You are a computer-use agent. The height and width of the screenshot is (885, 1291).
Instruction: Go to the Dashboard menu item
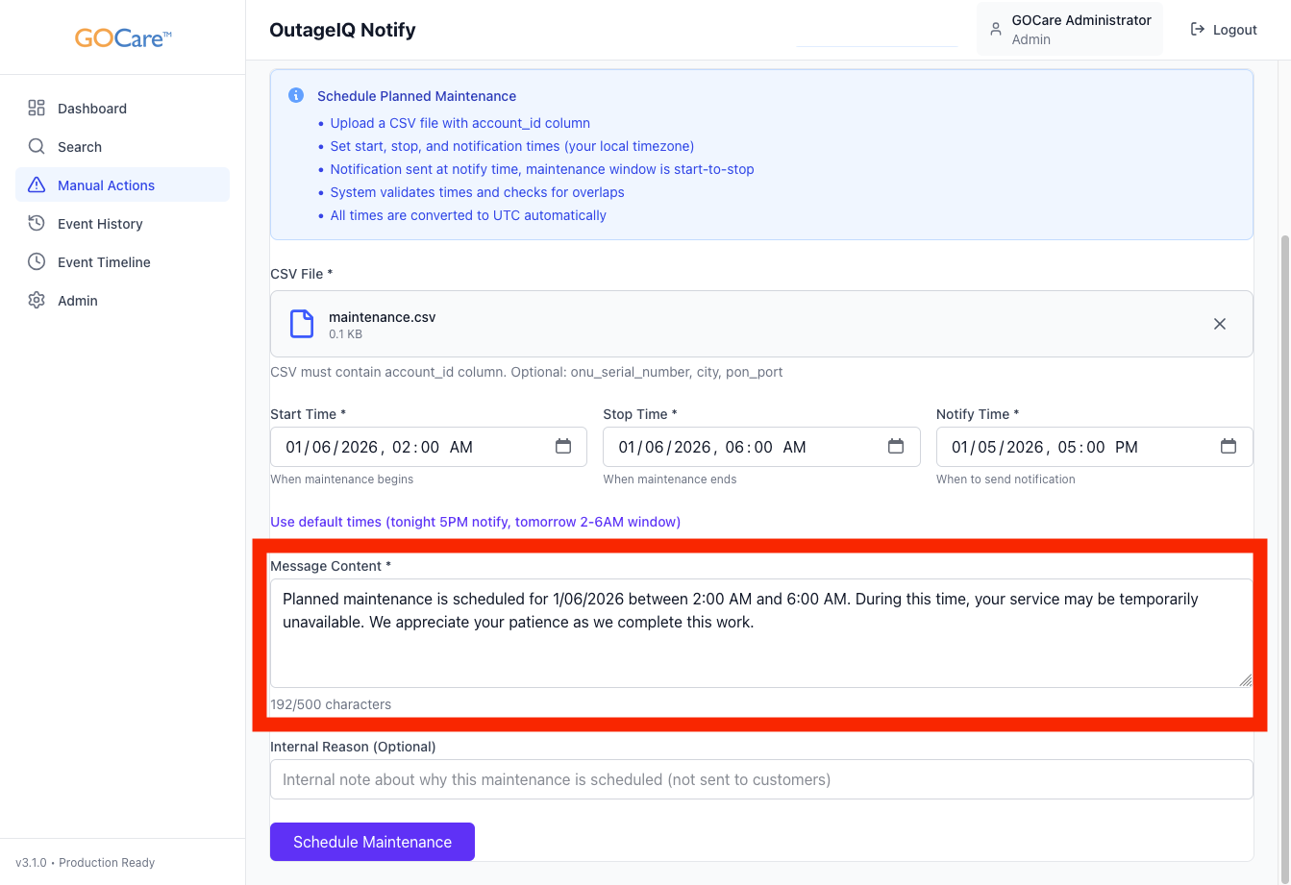tap(92, 109)
